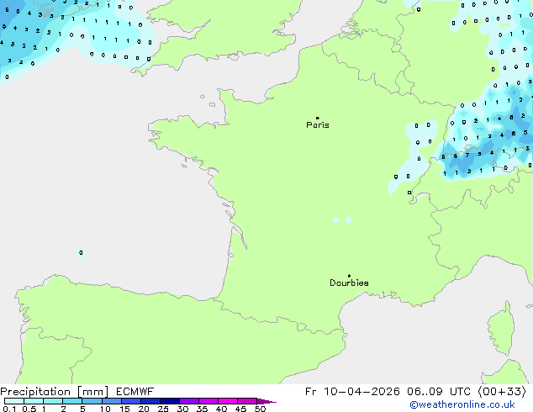Click the legend swatch between 35 and 40

[x=208, y=401]
